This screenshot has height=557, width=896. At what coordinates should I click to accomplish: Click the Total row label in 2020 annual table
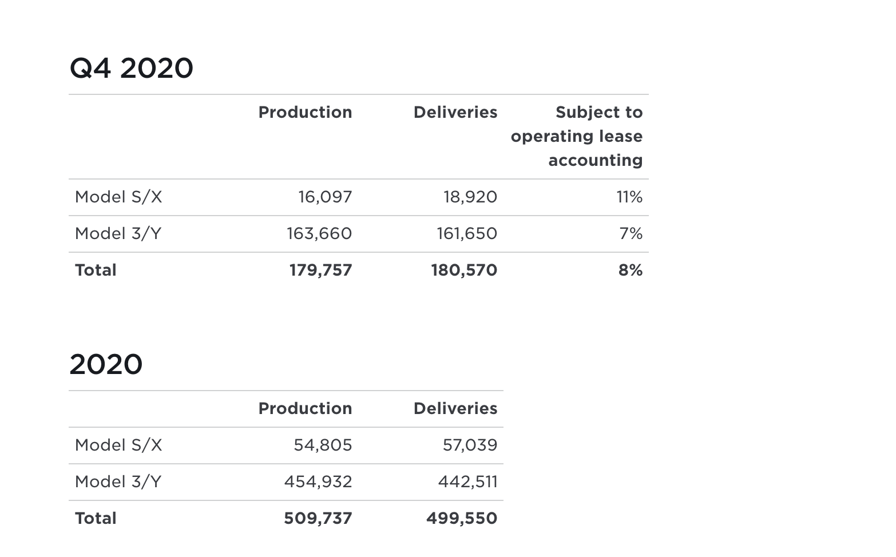pyautogui.click(x=96, y=519)
